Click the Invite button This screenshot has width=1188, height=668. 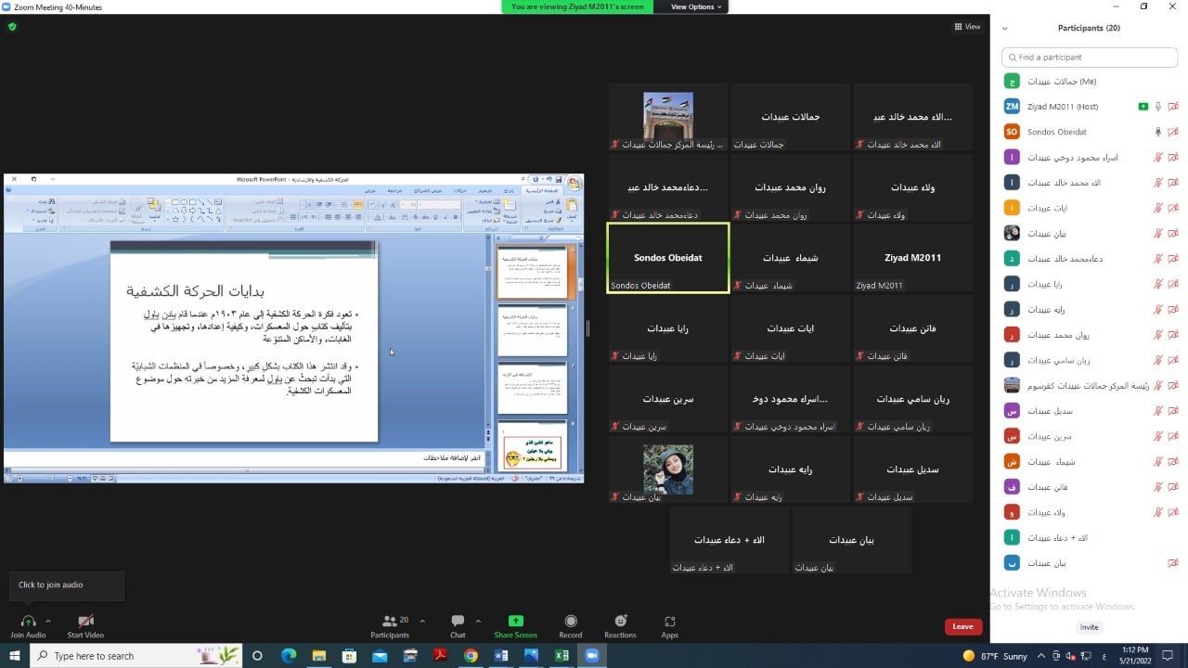pos(1089,627)
